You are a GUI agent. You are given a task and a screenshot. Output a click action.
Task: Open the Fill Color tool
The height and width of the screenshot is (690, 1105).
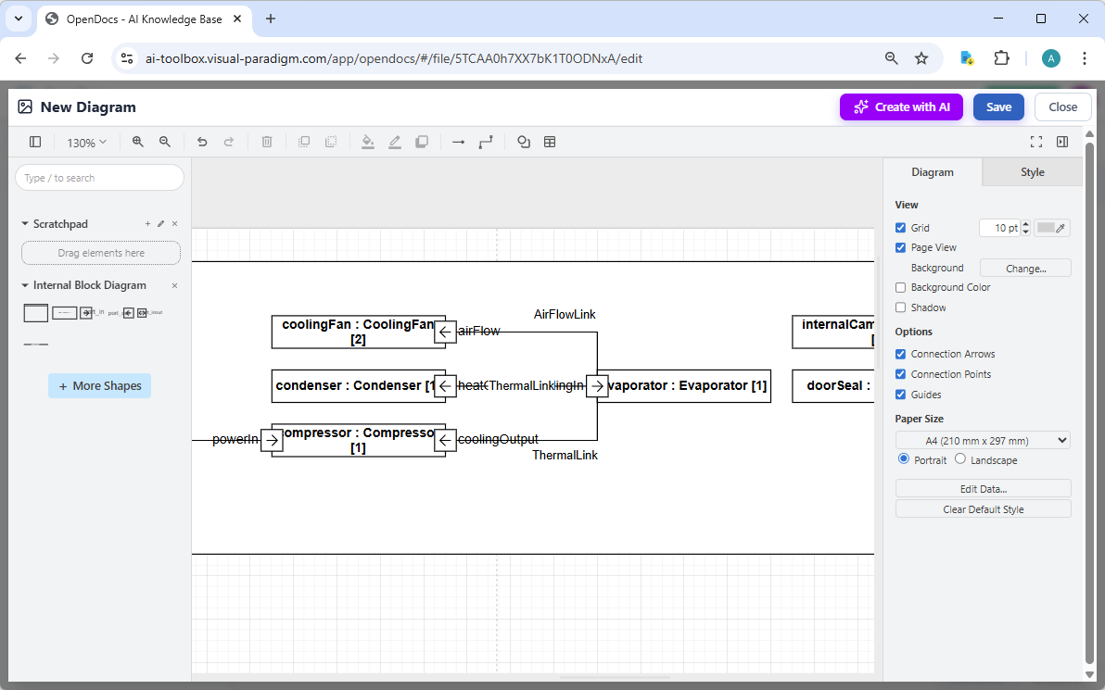[x=367, y=142]
